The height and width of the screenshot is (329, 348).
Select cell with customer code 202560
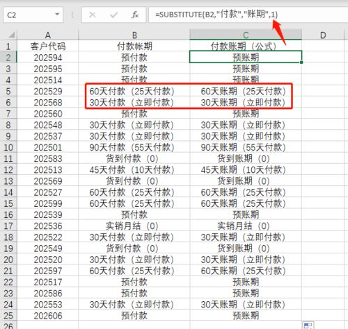tap(48, 114)
